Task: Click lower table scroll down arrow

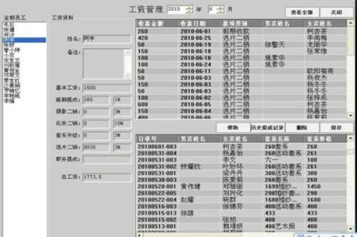Action: pos(350,229)
